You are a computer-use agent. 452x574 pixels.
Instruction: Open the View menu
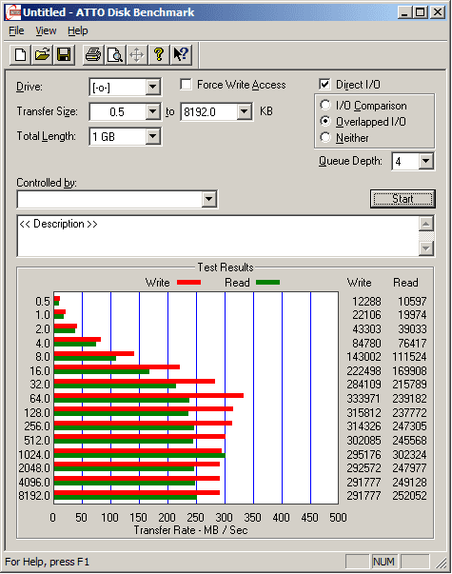[46, 30]
